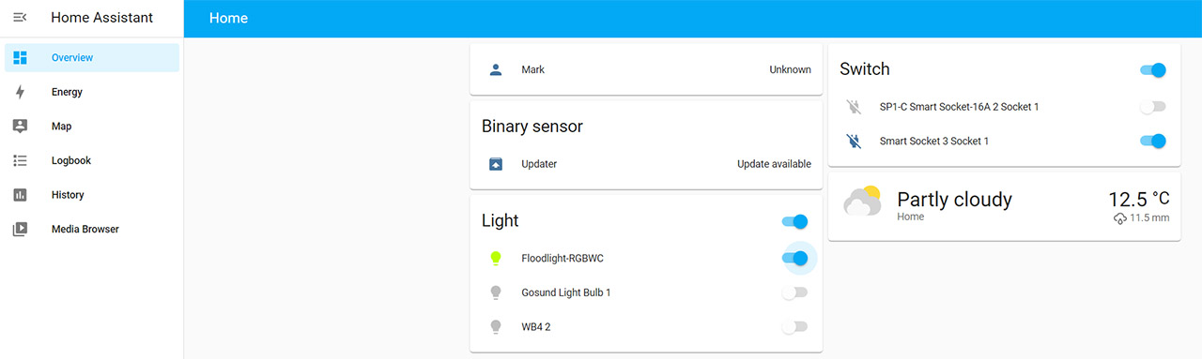Click the Updater binary sensor icon
The width and height of the screenshot is (1202, 359).
click(x=496, y=164)
